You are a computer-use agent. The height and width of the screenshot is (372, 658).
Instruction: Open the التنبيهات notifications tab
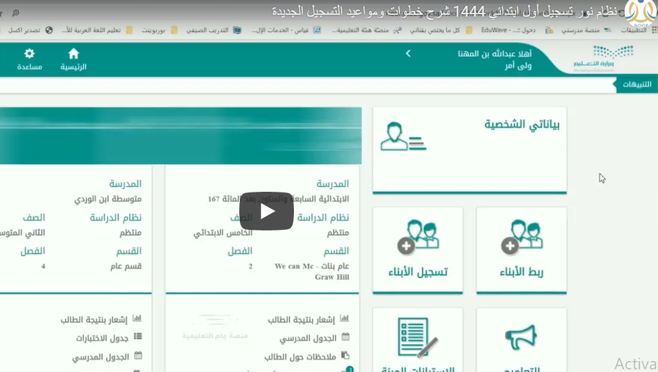(637, 84)
